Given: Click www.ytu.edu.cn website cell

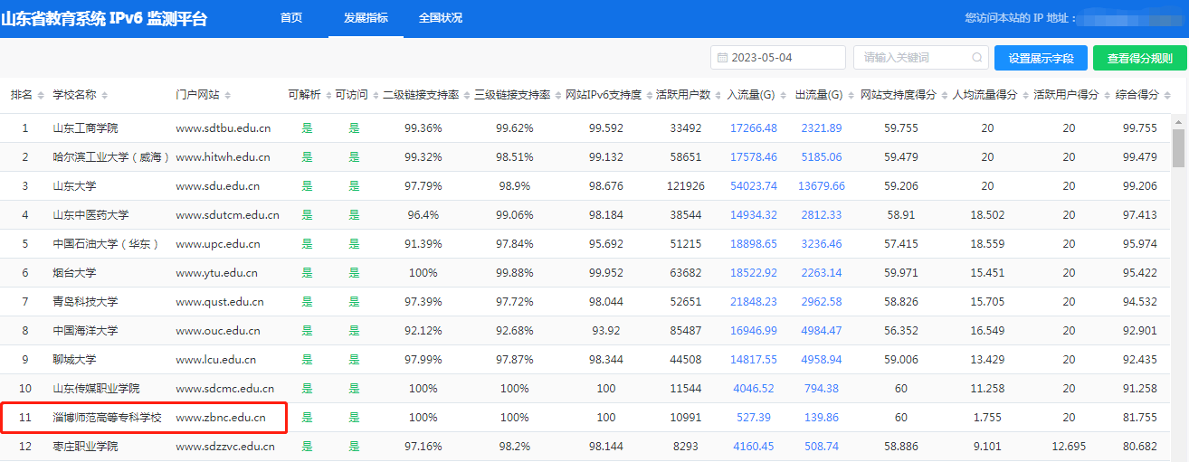Looking at the screenshot, I should tap(216, 273).
